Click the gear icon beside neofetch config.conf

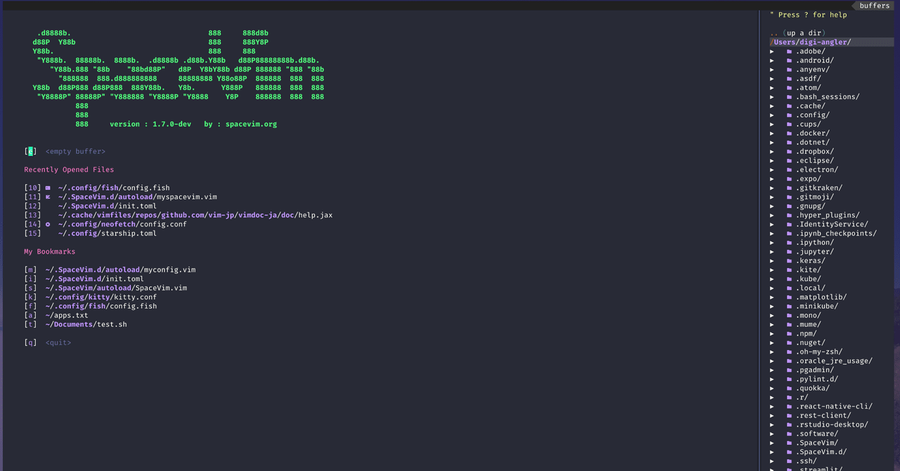47,224
